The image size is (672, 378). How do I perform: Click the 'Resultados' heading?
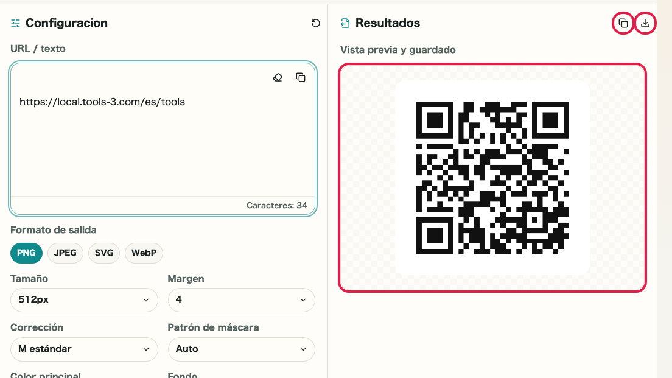click(x=387, y=23)
